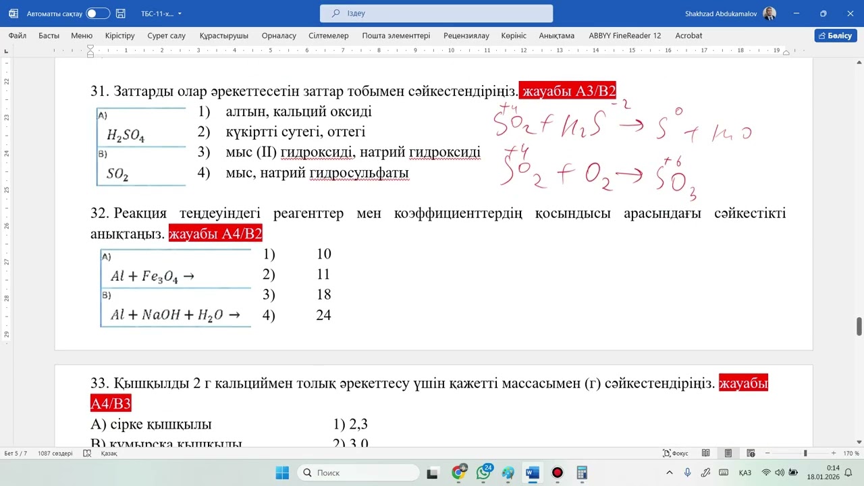Click the microphone tray icon

click(x=688, y=473)
